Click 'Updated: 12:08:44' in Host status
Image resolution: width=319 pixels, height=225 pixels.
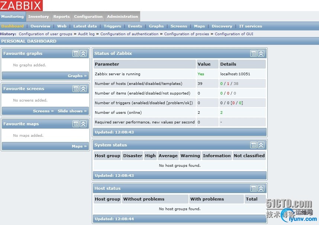[115, 219]
